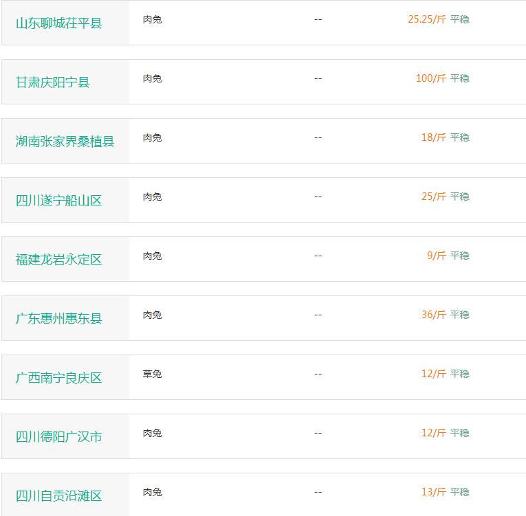Click the 25.25/斤 price in first row
This screenshot has width=526, height=516.
427,19
